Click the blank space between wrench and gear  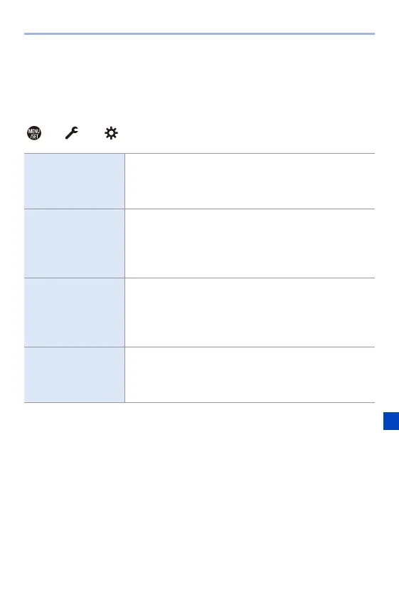pyautogui.click(x=92, y=133)
